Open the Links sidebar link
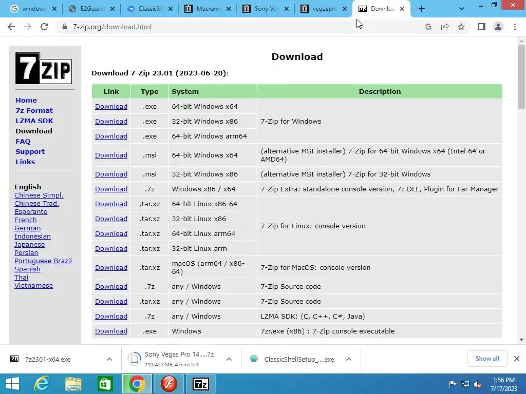Screen dimensions: 526x394 [x=25, y=162]
